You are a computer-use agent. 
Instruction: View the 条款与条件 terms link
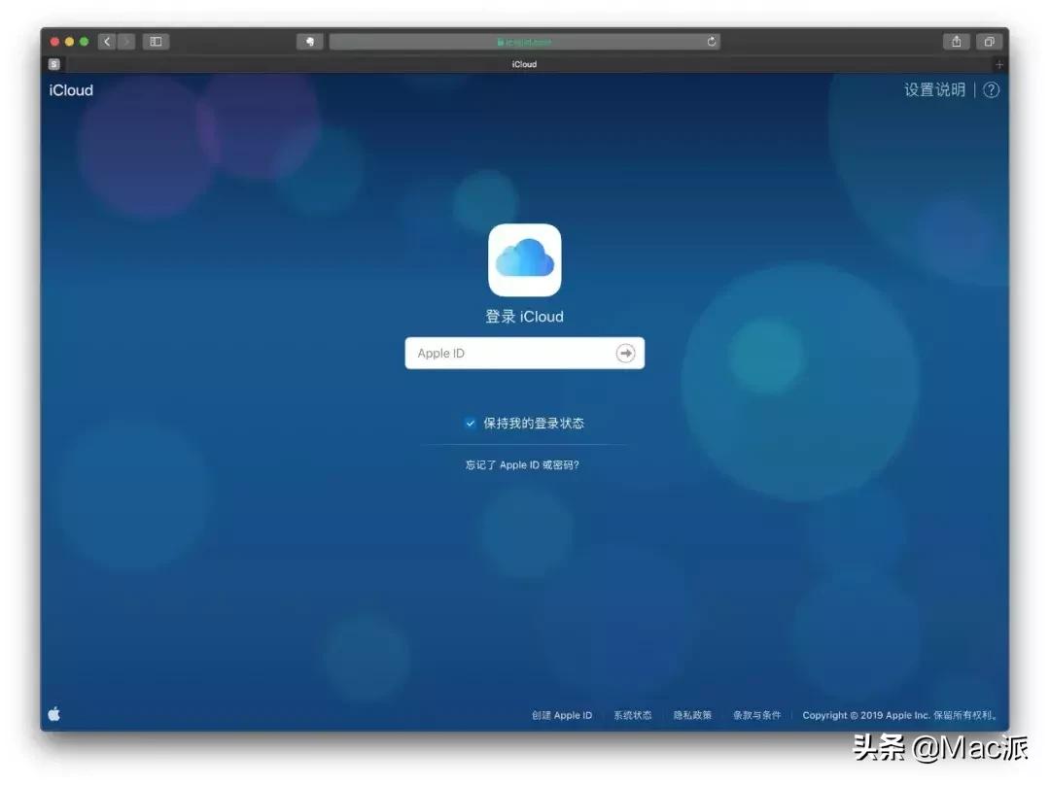[757, 715]
